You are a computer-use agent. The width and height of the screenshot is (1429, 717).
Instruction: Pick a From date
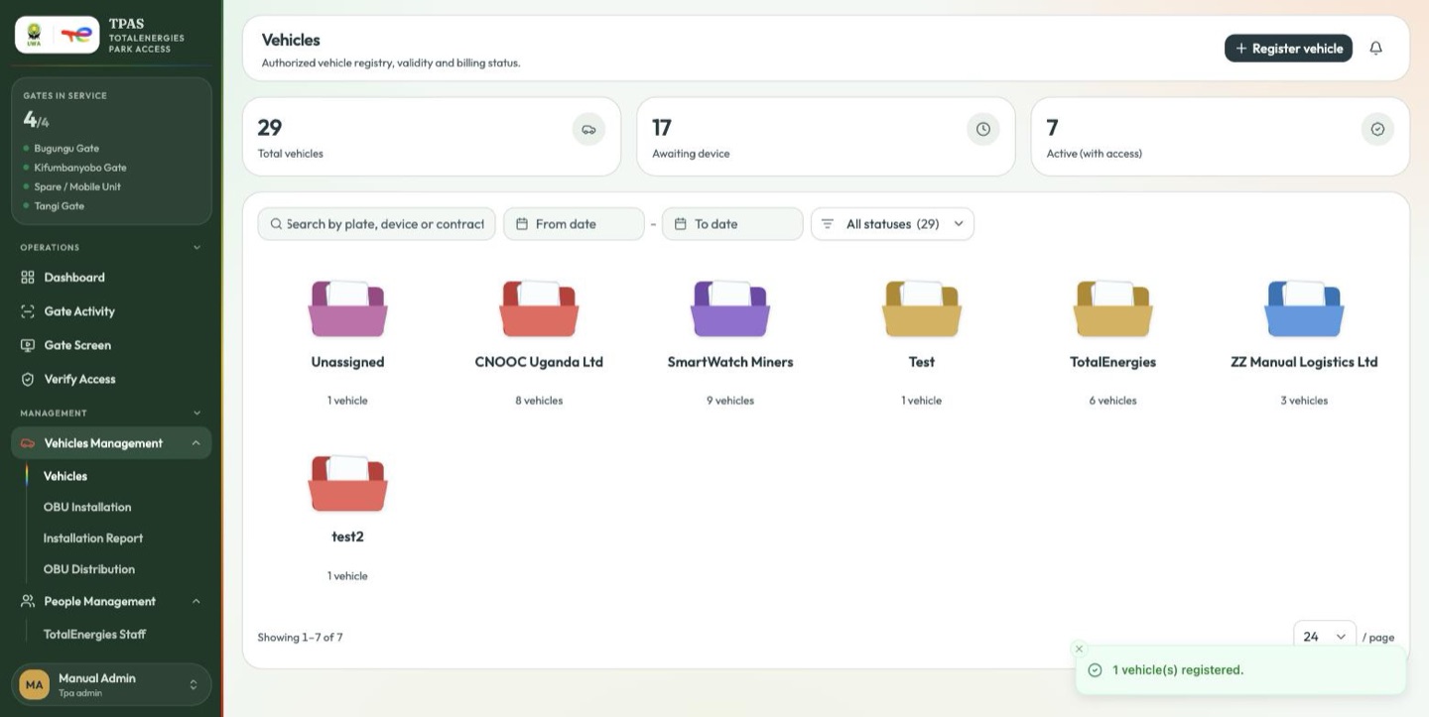pos(574,224)
